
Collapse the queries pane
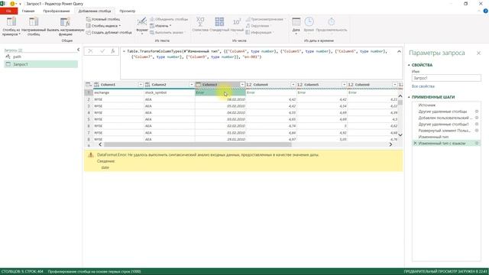point(78,50)
